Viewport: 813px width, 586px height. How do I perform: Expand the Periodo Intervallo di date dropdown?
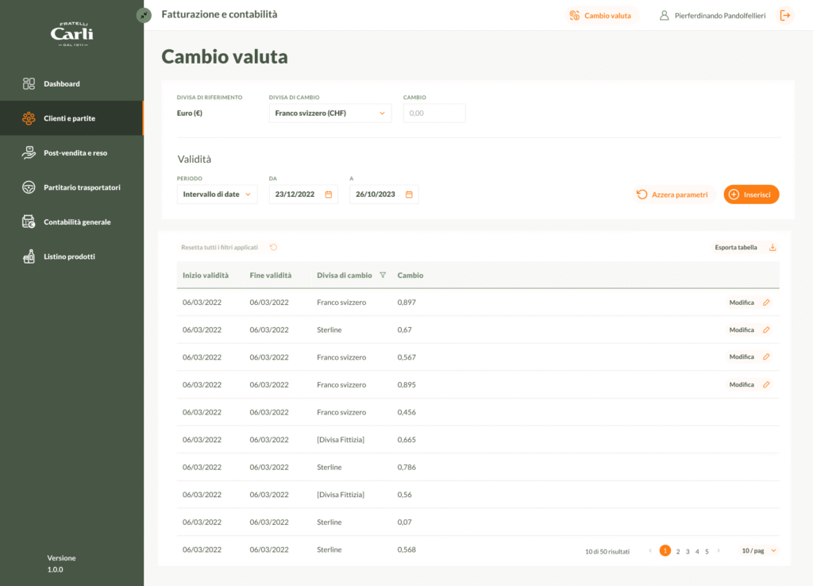click(x=217, y=195)
